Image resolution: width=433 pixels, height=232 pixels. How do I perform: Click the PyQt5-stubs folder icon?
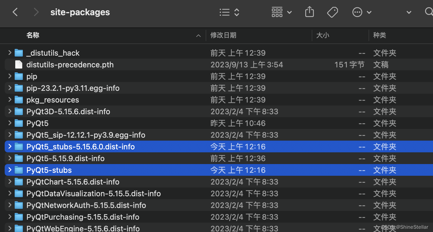pyautogui.click(x=19, y=170)
